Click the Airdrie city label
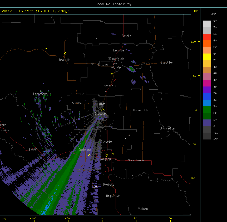The height and width of the screenshot is (222, 227). (106, 142)
